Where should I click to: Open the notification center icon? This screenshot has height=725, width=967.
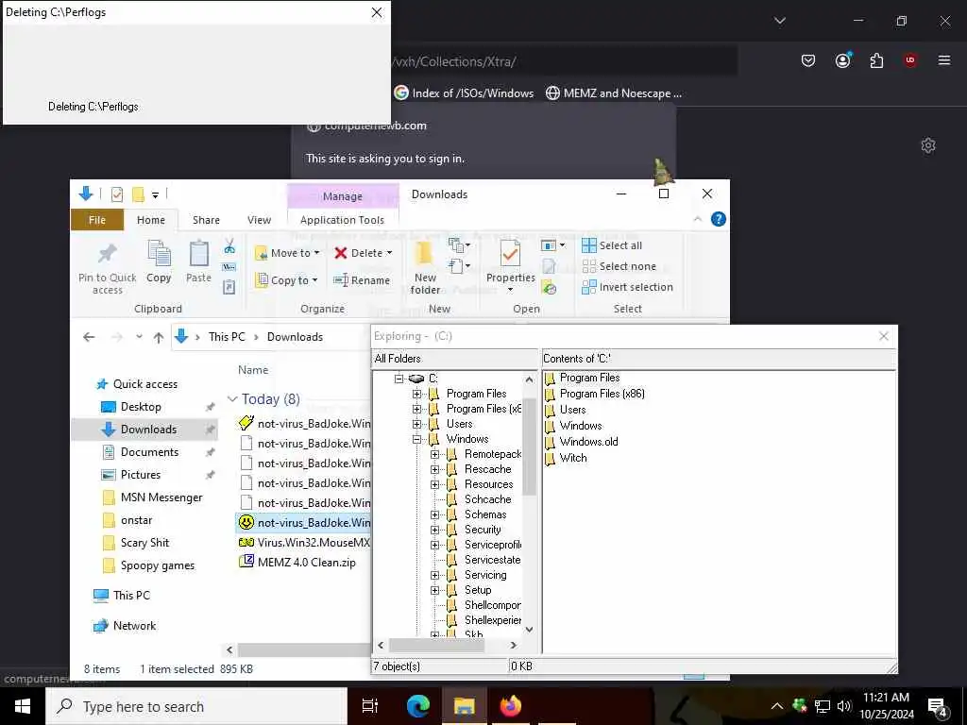coord(938,708)
